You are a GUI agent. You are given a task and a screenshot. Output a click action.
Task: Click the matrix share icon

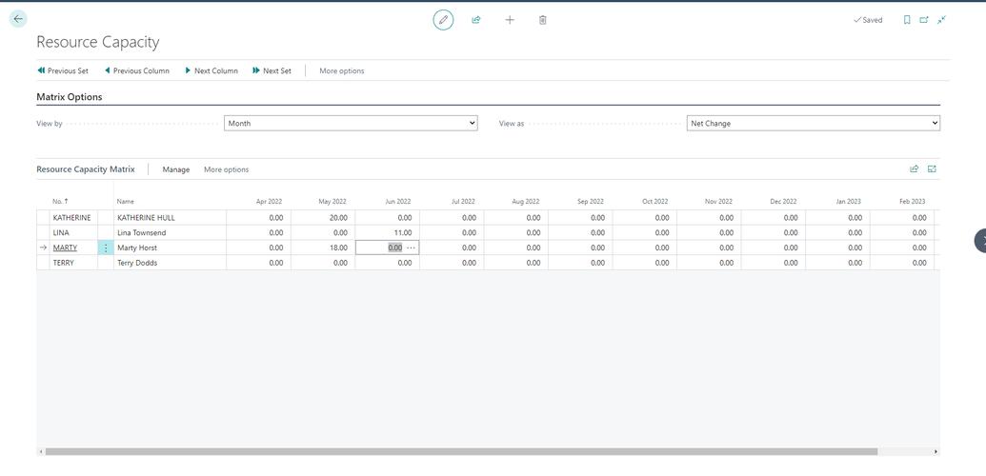pyautogui.click(x=915, y=169)
